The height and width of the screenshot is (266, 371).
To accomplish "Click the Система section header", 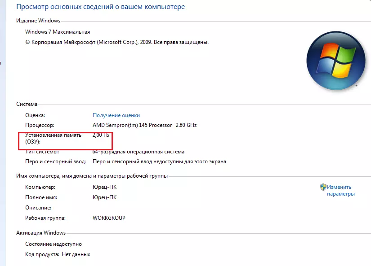I will 27,104.
